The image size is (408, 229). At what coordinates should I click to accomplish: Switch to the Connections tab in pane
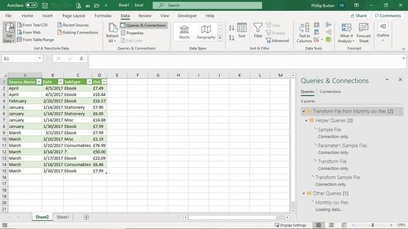pos(330,92)
